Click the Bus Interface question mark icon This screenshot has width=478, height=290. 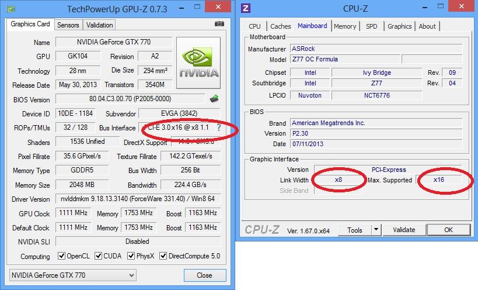point(219,127)
